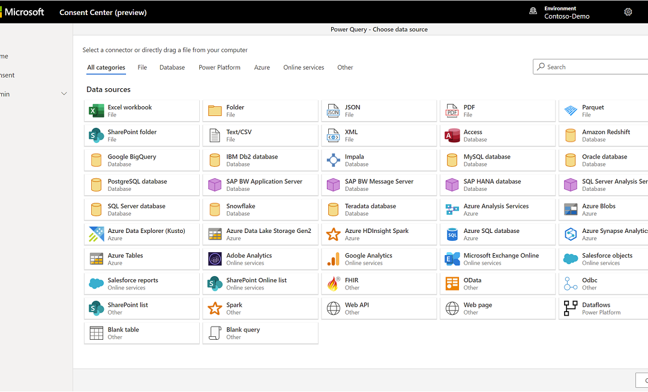This screenshot has width=648, height=392.
Task: Click the Contoso-Demo environment name
Action: pyautogui.click(x=566, y=16)
